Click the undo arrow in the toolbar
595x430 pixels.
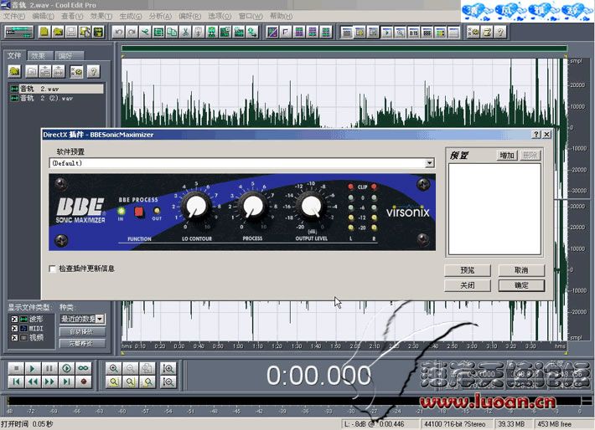tap(118, 32)
